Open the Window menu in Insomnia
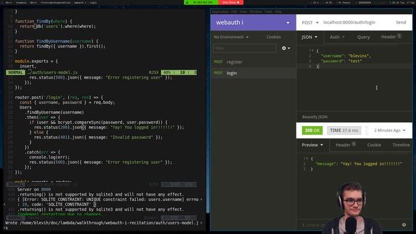416x234 pixels. point(255,12)
